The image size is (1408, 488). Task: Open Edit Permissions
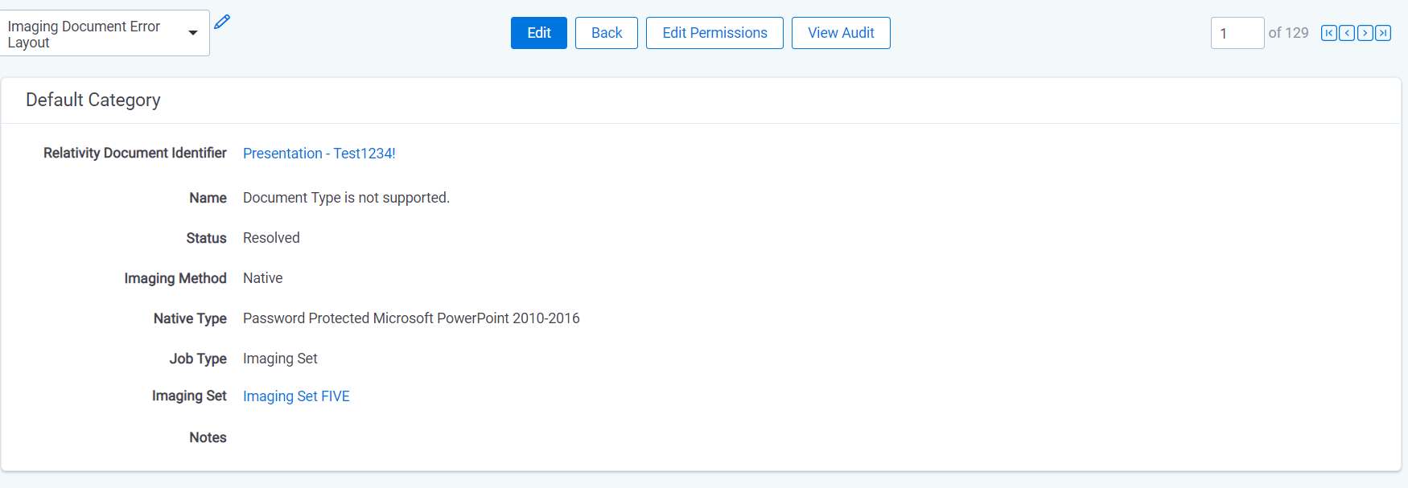coord(714,33)
